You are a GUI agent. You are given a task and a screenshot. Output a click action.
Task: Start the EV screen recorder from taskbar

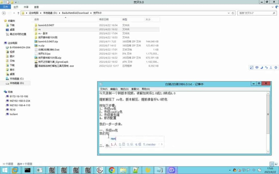click(x=172, y=170)
